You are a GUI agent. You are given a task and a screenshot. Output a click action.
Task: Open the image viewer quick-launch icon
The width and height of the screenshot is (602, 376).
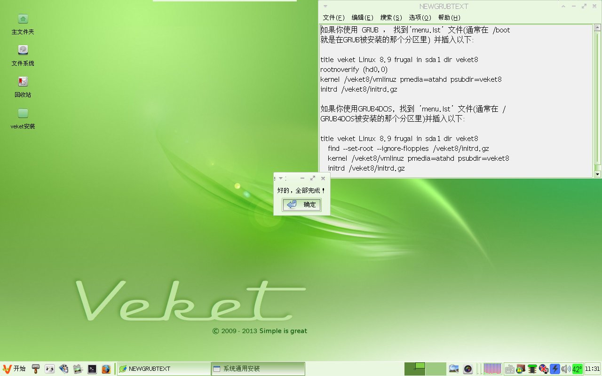(78, 369)
